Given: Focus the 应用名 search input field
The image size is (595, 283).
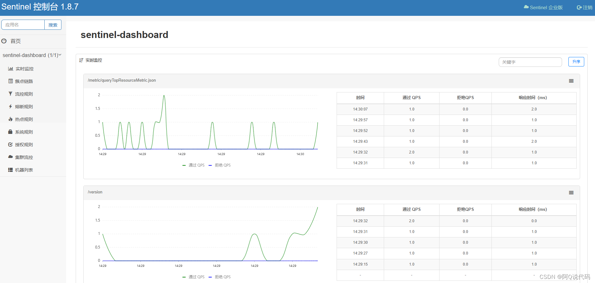Looking at the screenshot, I should (x=23, y=25).
